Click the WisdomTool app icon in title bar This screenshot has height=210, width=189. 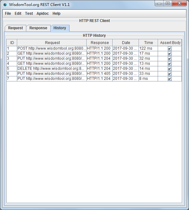click(5, 5)
